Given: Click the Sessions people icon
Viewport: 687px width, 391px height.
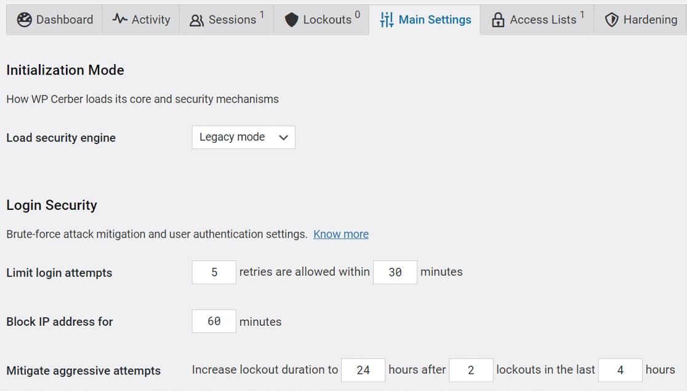Looking at the screenshot, I should [x=196, y=20].
